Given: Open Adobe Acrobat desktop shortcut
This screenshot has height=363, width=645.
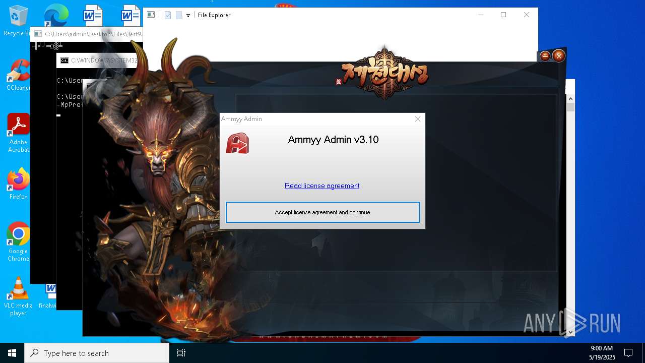Looking at the screenshot, I should (18, 133).
